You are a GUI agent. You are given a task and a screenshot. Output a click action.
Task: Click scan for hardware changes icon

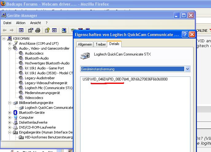coord(64,30)
